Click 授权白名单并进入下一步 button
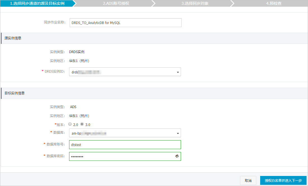Viewport: 308px width, 186px height. coord(283,180)
